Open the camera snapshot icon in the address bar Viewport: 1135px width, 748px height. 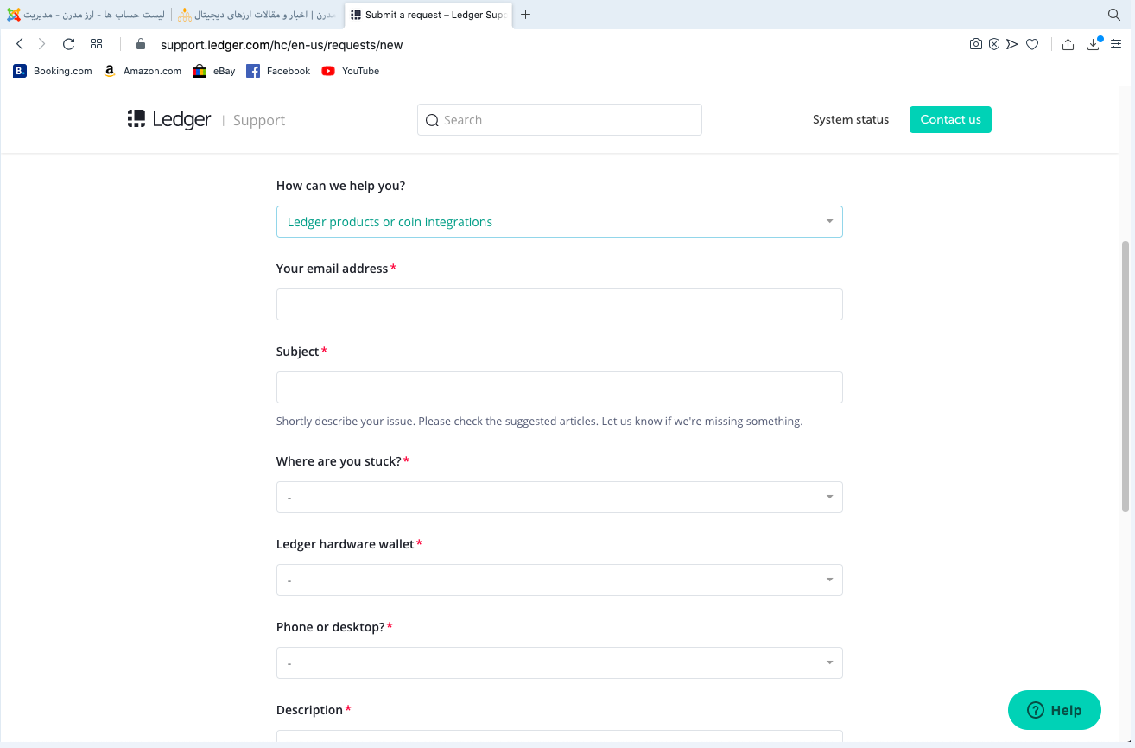[x=975, y=44]
